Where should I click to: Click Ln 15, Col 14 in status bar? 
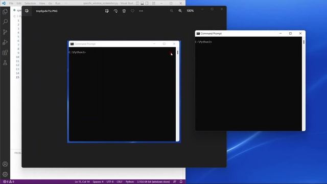(82, 182)
